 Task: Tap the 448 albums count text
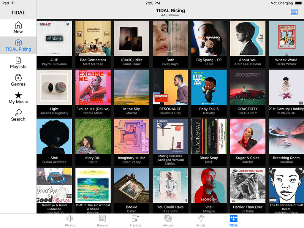[170, 15]
